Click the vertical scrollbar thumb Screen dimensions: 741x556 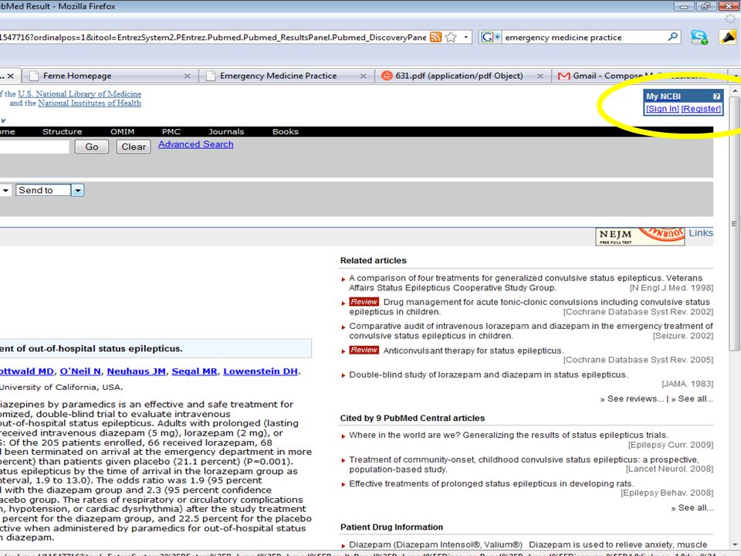[x=734, y=223]
